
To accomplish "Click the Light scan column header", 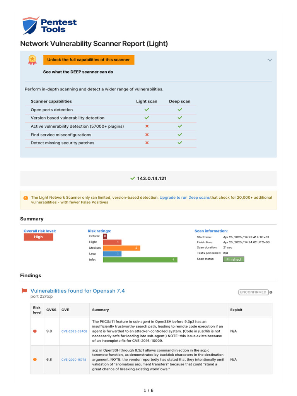I will [147, 101].
